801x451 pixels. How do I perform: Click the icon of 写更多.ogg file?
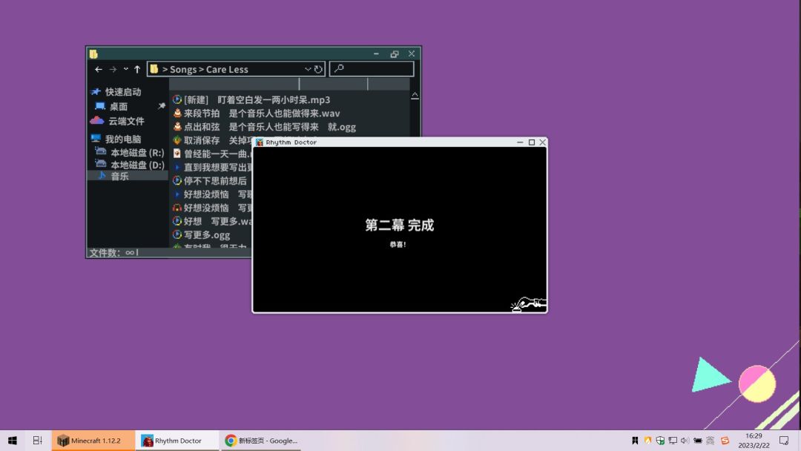[x=177, y=234]
